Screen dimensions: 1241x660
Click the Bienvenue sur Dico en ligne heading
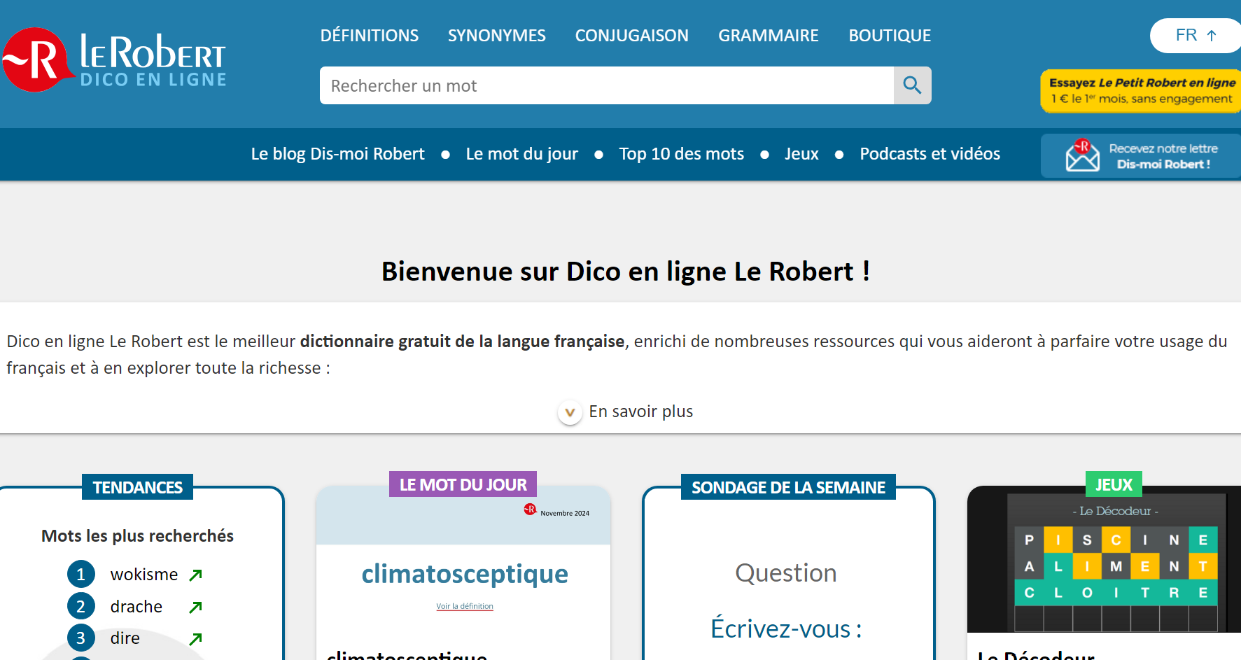pyautogui.click(x=626, y=272)
